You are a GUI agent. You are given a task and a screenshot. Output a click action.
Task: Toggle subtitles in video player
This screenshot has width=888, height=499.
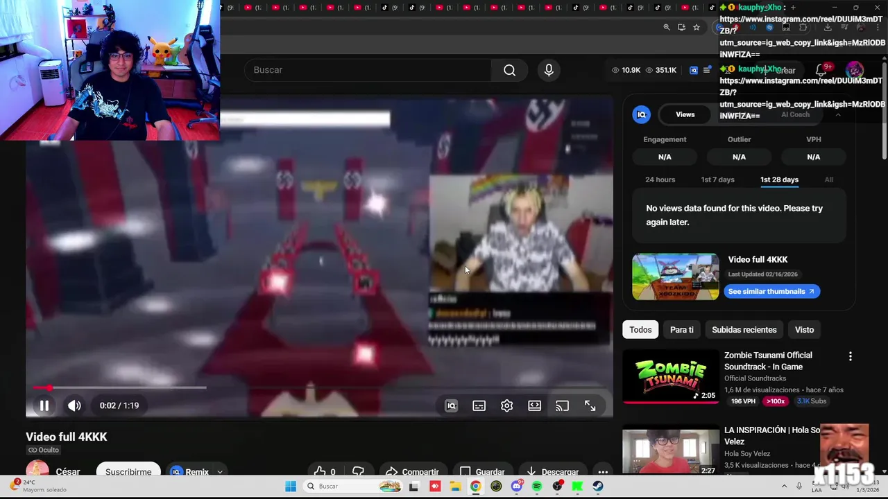[479, 406]
